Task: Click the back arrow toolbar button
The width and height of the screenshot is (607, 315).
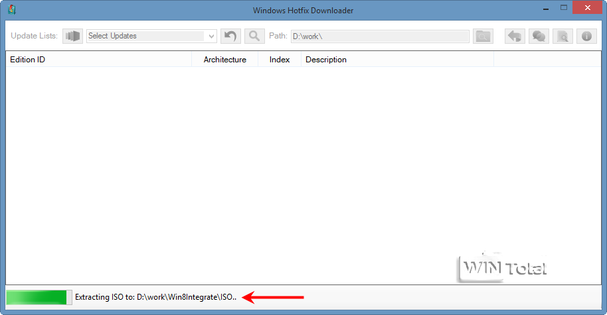Action: click(515, 36)
